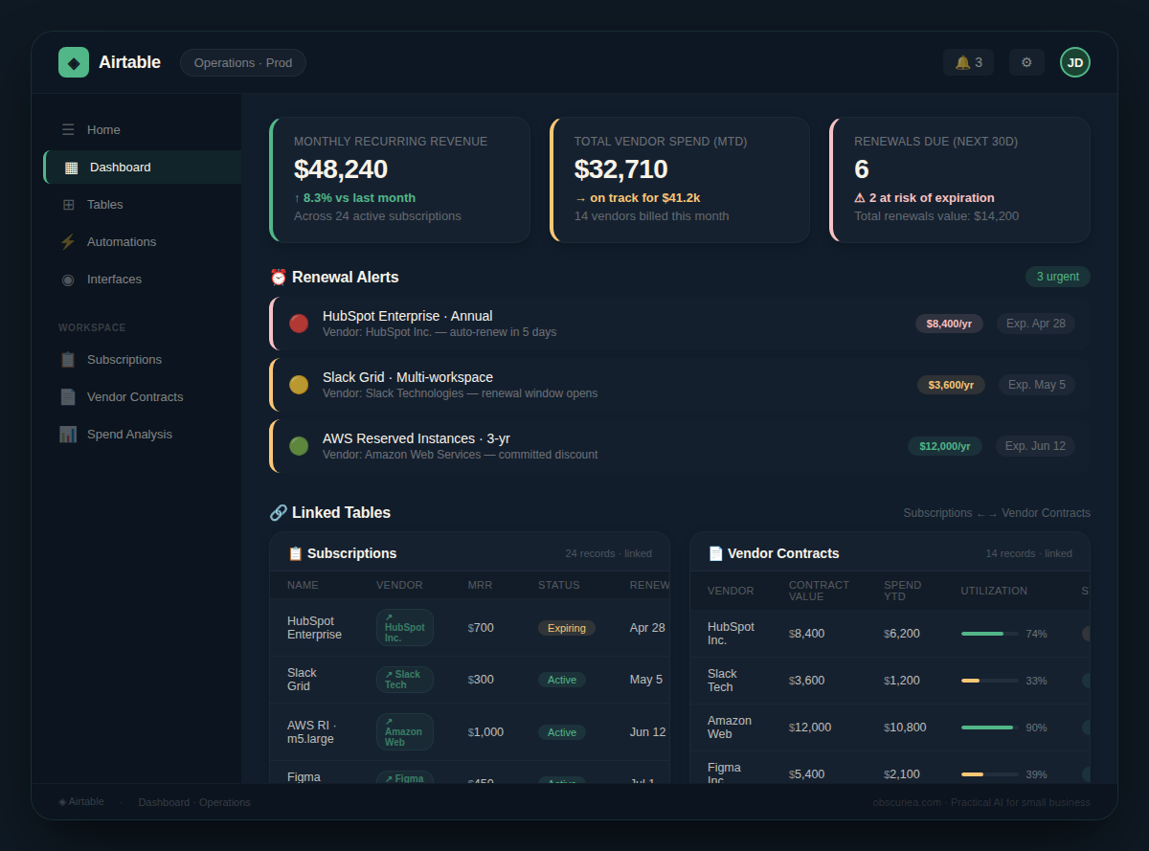Click the Spend Analysis chart icon
Viewport: 1149px width, 851px height.
(68, 434)
